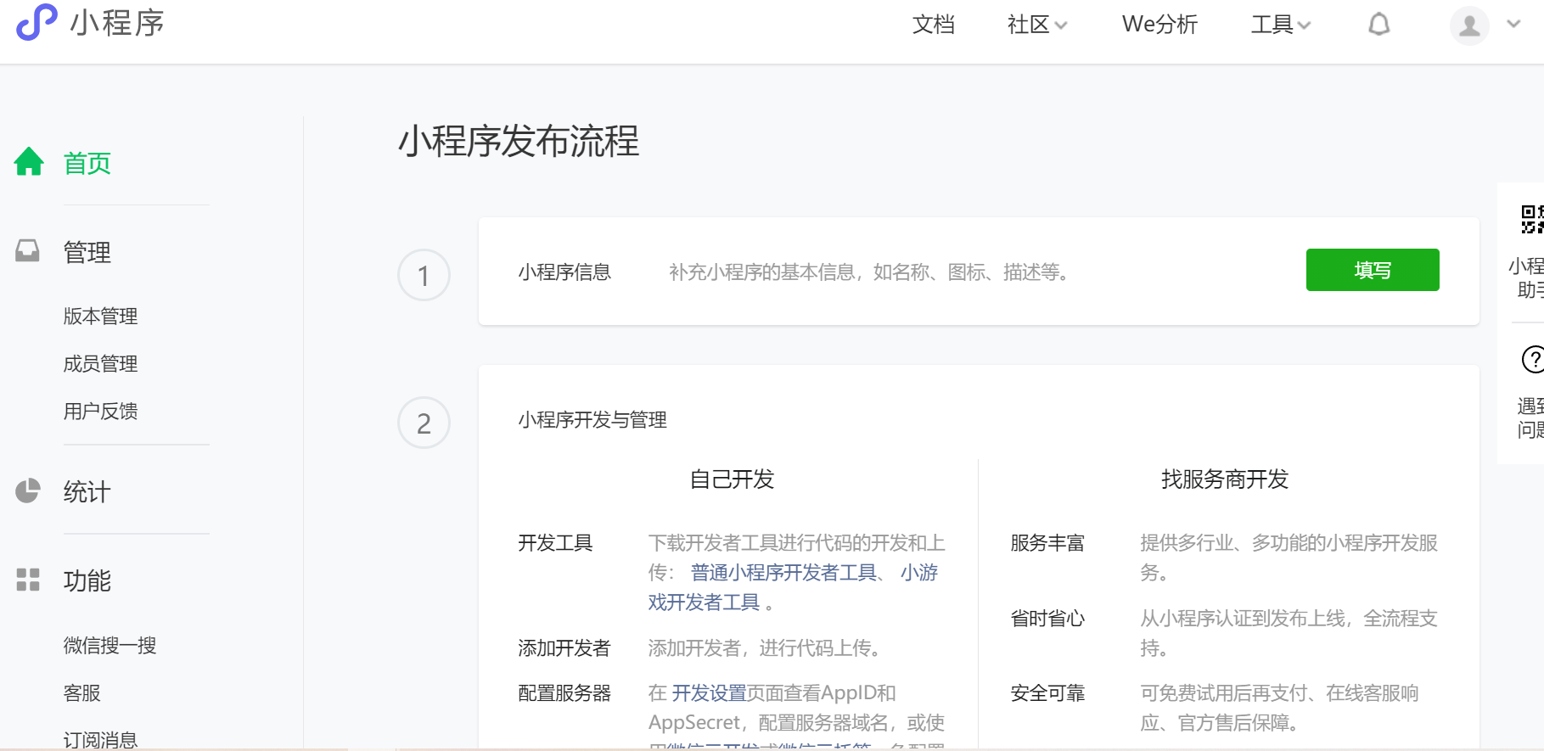Click the 自己开发 column heading
The image size is (1544, 751).
coord(732,479)
